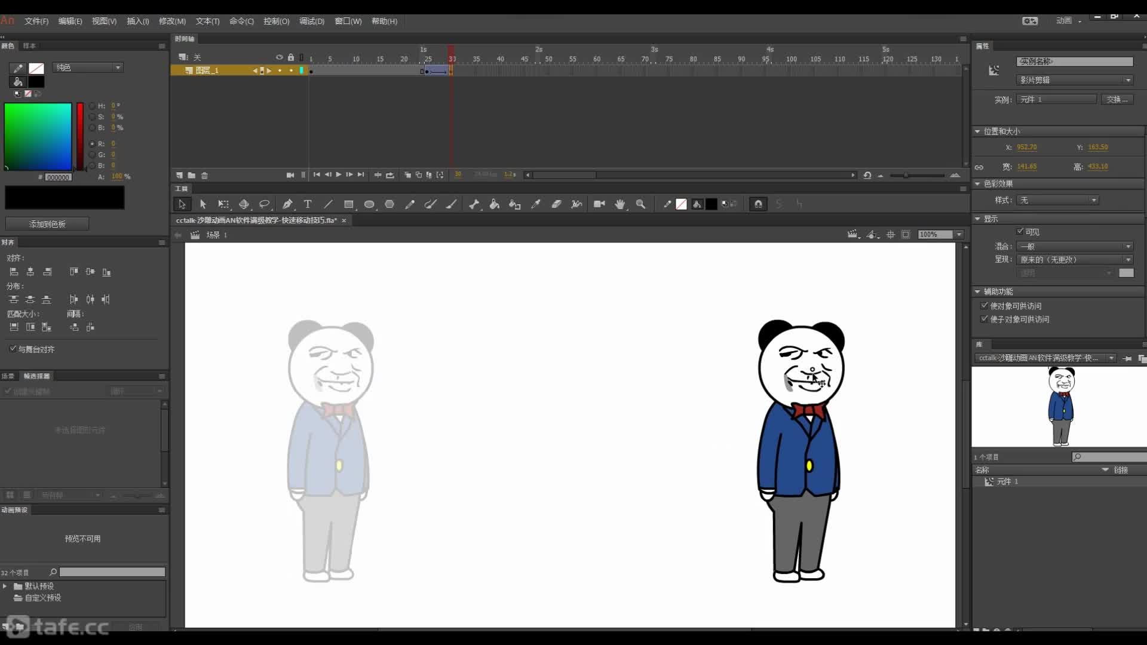The width and height of the screenshot is (1147, 645).
Task: Open the 插入(I) menu
Action: [x=138, y=21]
